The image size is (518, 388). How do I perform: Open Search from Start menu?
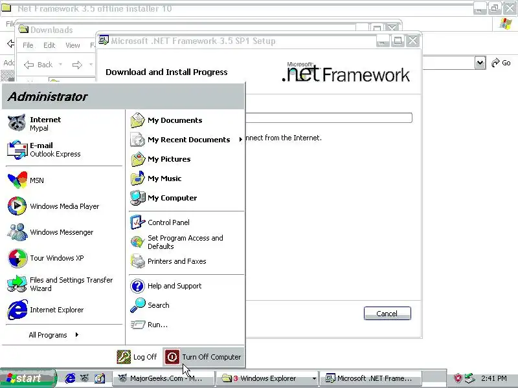[186, 305]
